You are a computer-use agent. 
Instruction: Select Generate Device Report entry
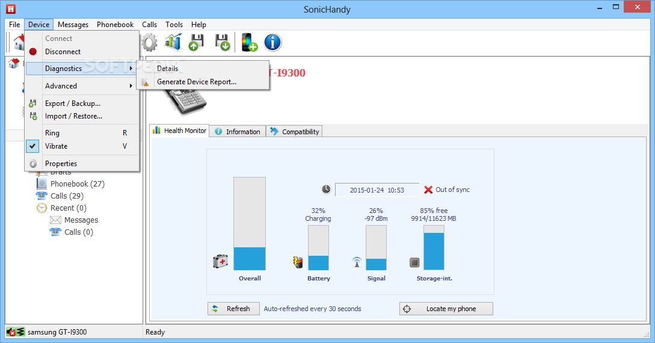click(203, 82)
